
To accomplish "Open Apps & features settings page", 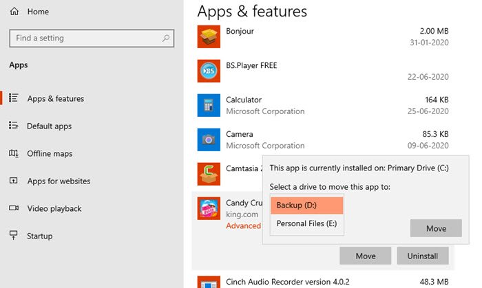I will coord(55,98).
